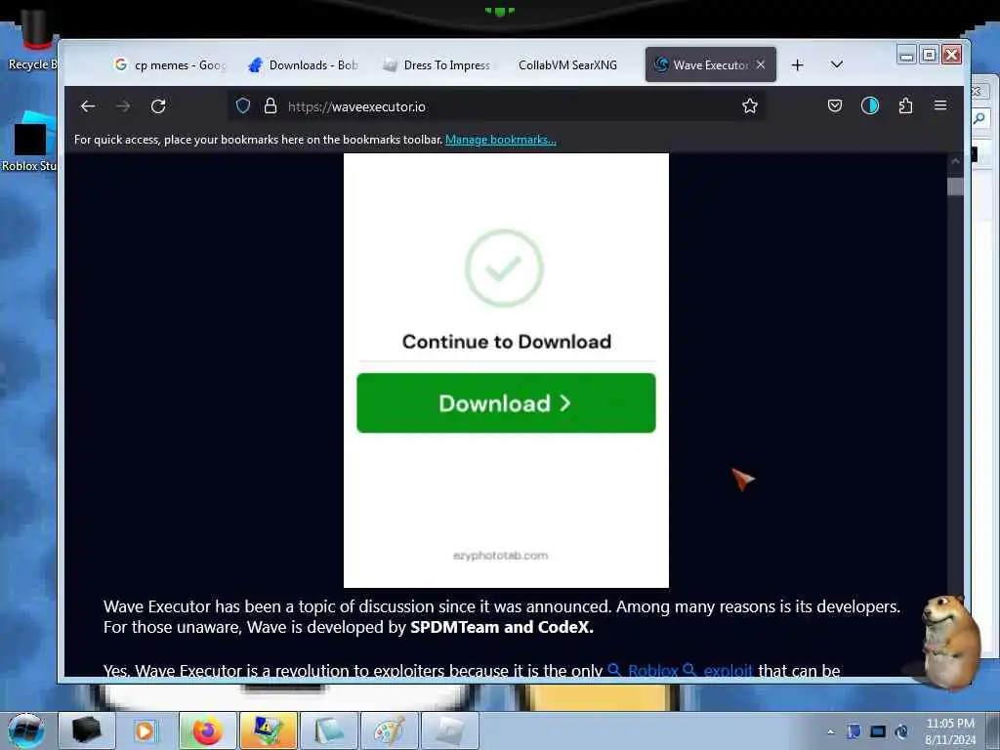The width and height of the screenshot is (1000, 750).
Task: Switch to the Downloads - Bob tab
Action: click(304, 65)
